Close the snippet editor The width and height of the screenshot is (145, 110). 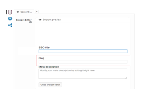[50, 85]
